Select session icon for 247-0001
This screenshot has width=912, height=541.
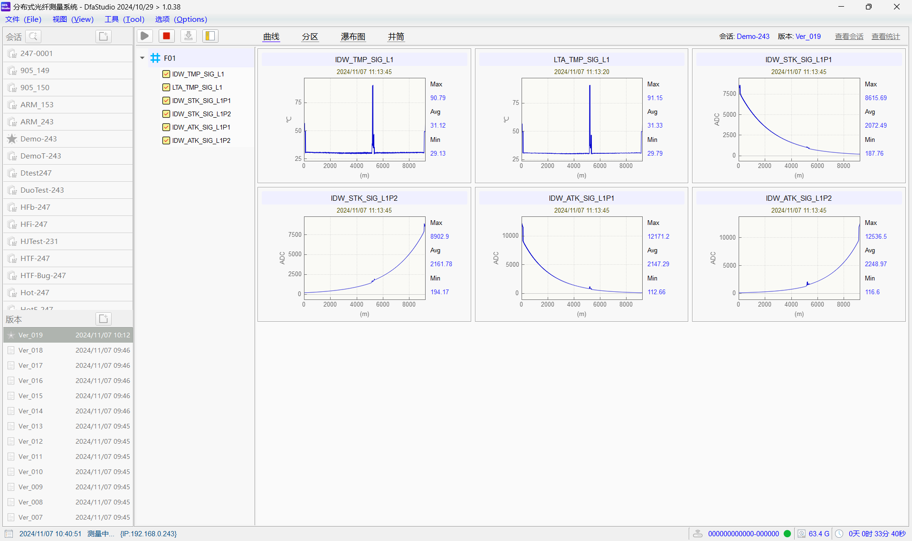tap(12, 54)
